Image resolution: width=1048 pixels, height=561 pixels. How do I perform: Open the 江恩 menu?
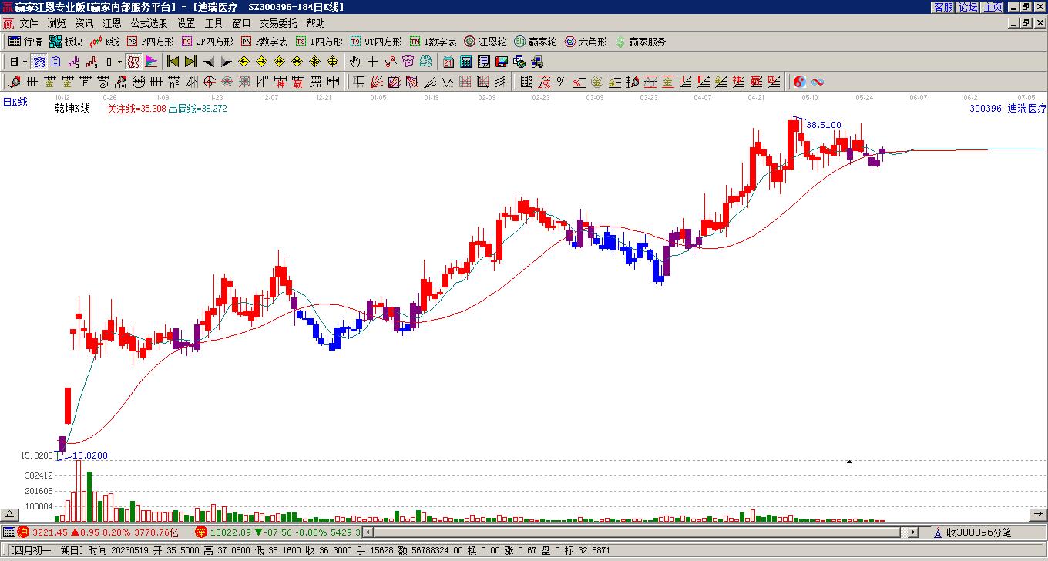pos(113,23)
